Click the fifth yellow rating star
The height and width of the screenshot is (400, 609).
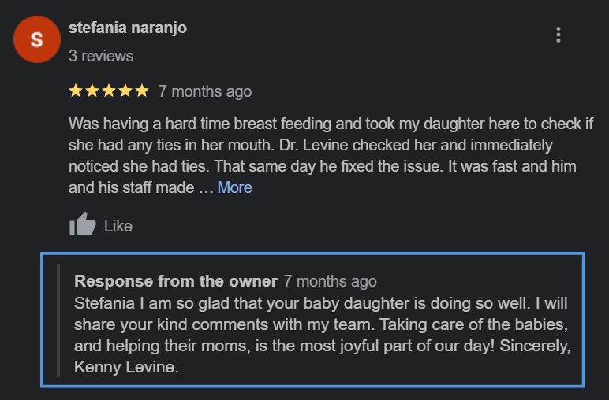[x=142, y=91]
